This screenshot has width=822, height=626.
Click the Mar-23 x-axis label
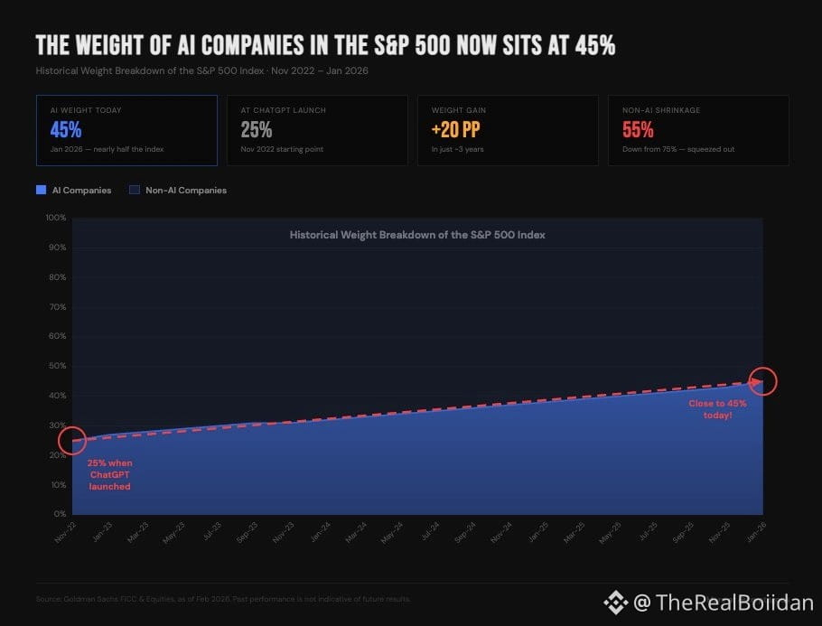point(138,533)
